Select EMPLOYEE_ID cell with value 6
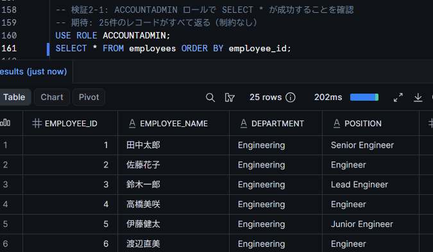Screen dimensions: 433x252 pos(70,244)
